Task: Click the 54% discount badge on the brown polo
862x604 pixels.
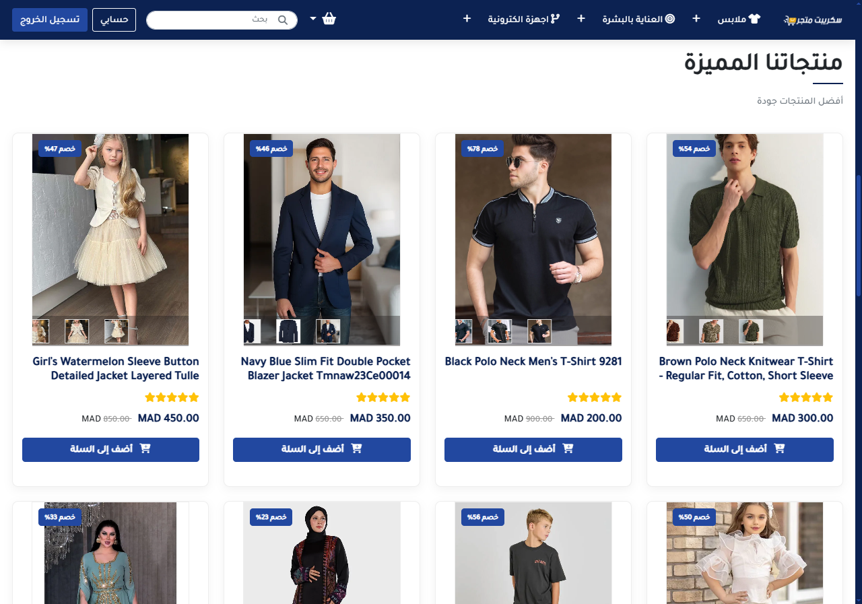Action: coord(694,149)
